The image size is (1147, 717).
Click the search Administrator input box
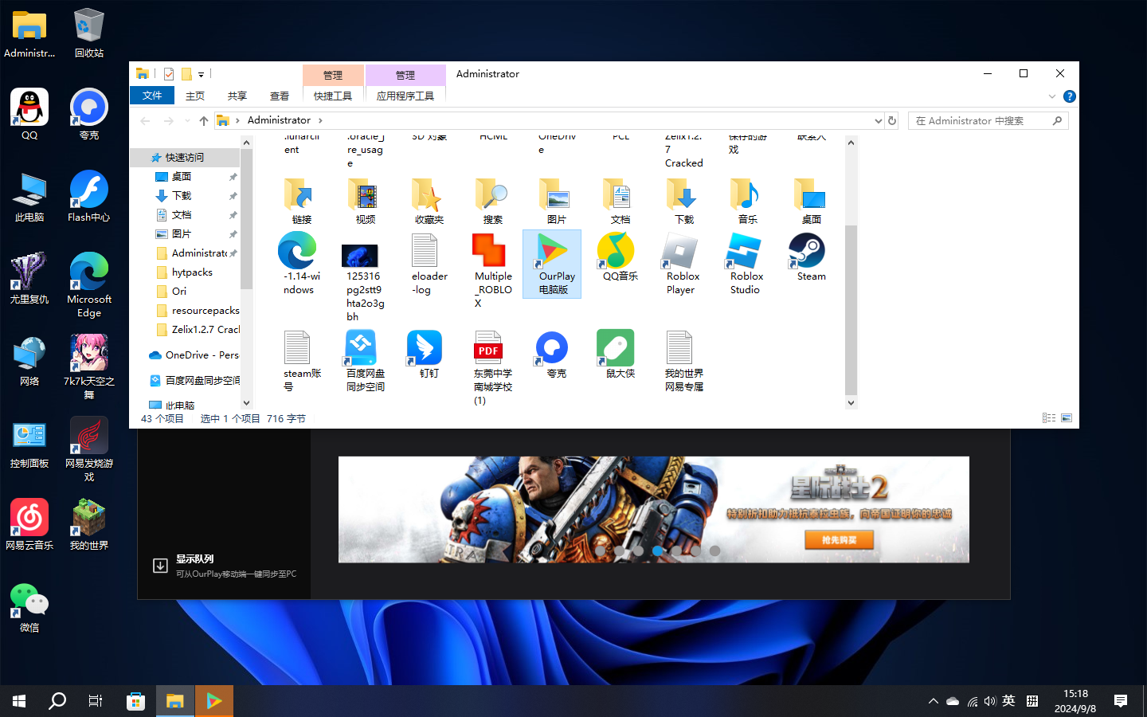pyautogui.click(x=980, y=121)
